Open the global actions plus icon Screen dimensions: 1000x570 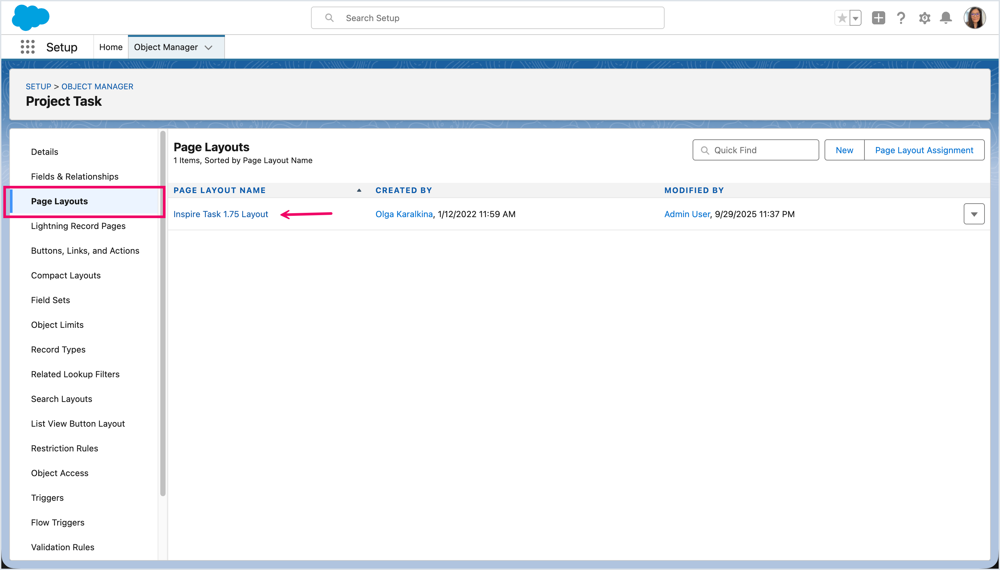(878, 18)
